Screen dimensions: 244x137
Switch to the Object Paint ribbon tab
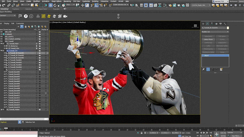tap(42, 9)
